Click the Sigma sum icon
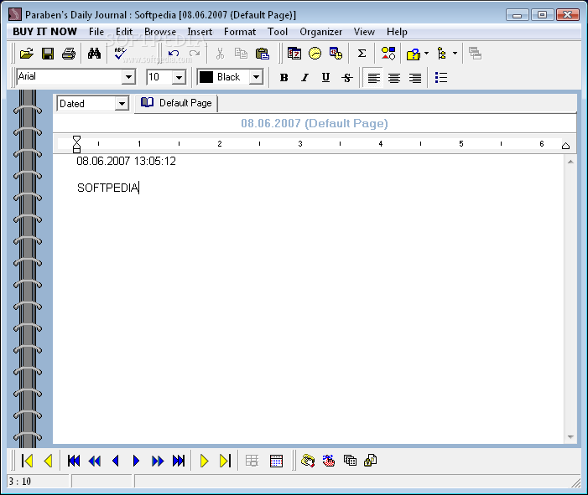 [x=362, y=54]
